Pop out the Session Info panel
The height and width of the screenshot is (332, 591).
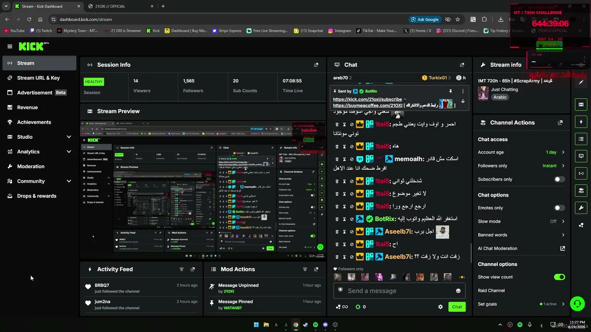[316, 65]
